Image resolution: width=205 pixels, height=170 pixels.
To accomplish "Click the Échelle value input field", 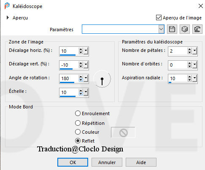I will [x=69, y=92].
